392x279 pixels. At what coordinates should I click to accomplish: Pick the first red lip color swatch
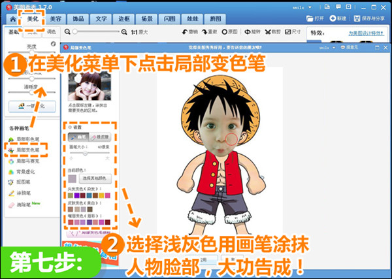click(x=71, y=222)
